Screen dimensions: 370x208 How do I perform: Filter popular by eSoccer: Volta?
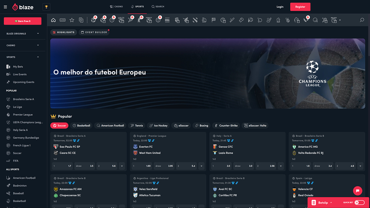(255, 126)
